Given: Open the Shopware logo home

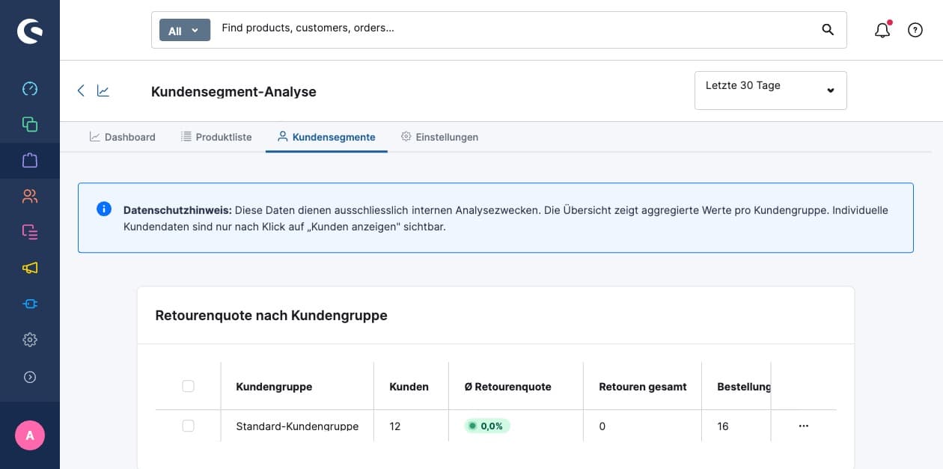Looking at the screenshot, I should tap(30, 31).
